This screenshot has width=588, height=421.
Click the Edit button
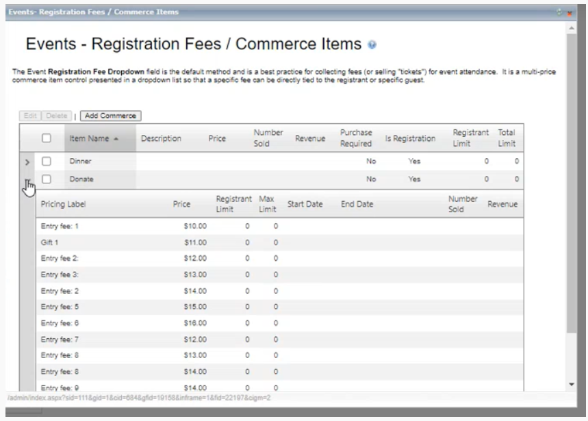point(30,116)
